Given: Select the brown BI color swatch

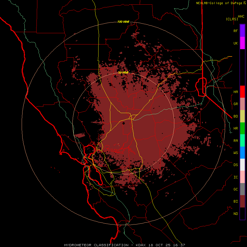Looking at the screenshot, I should pos(242,201).
